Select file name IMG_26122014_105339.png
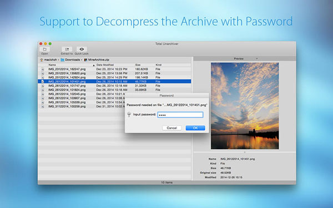Screen dimensions: 333x208 (67, 102)
